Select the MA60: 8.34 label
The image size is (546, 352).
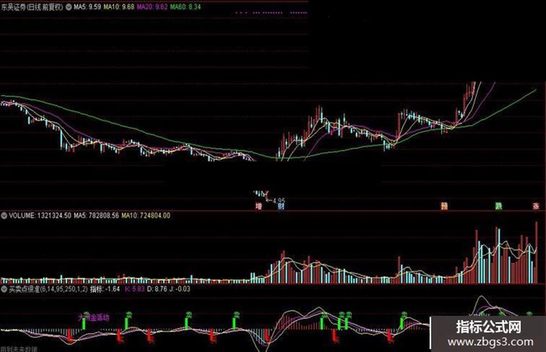(x=185, y=6)
